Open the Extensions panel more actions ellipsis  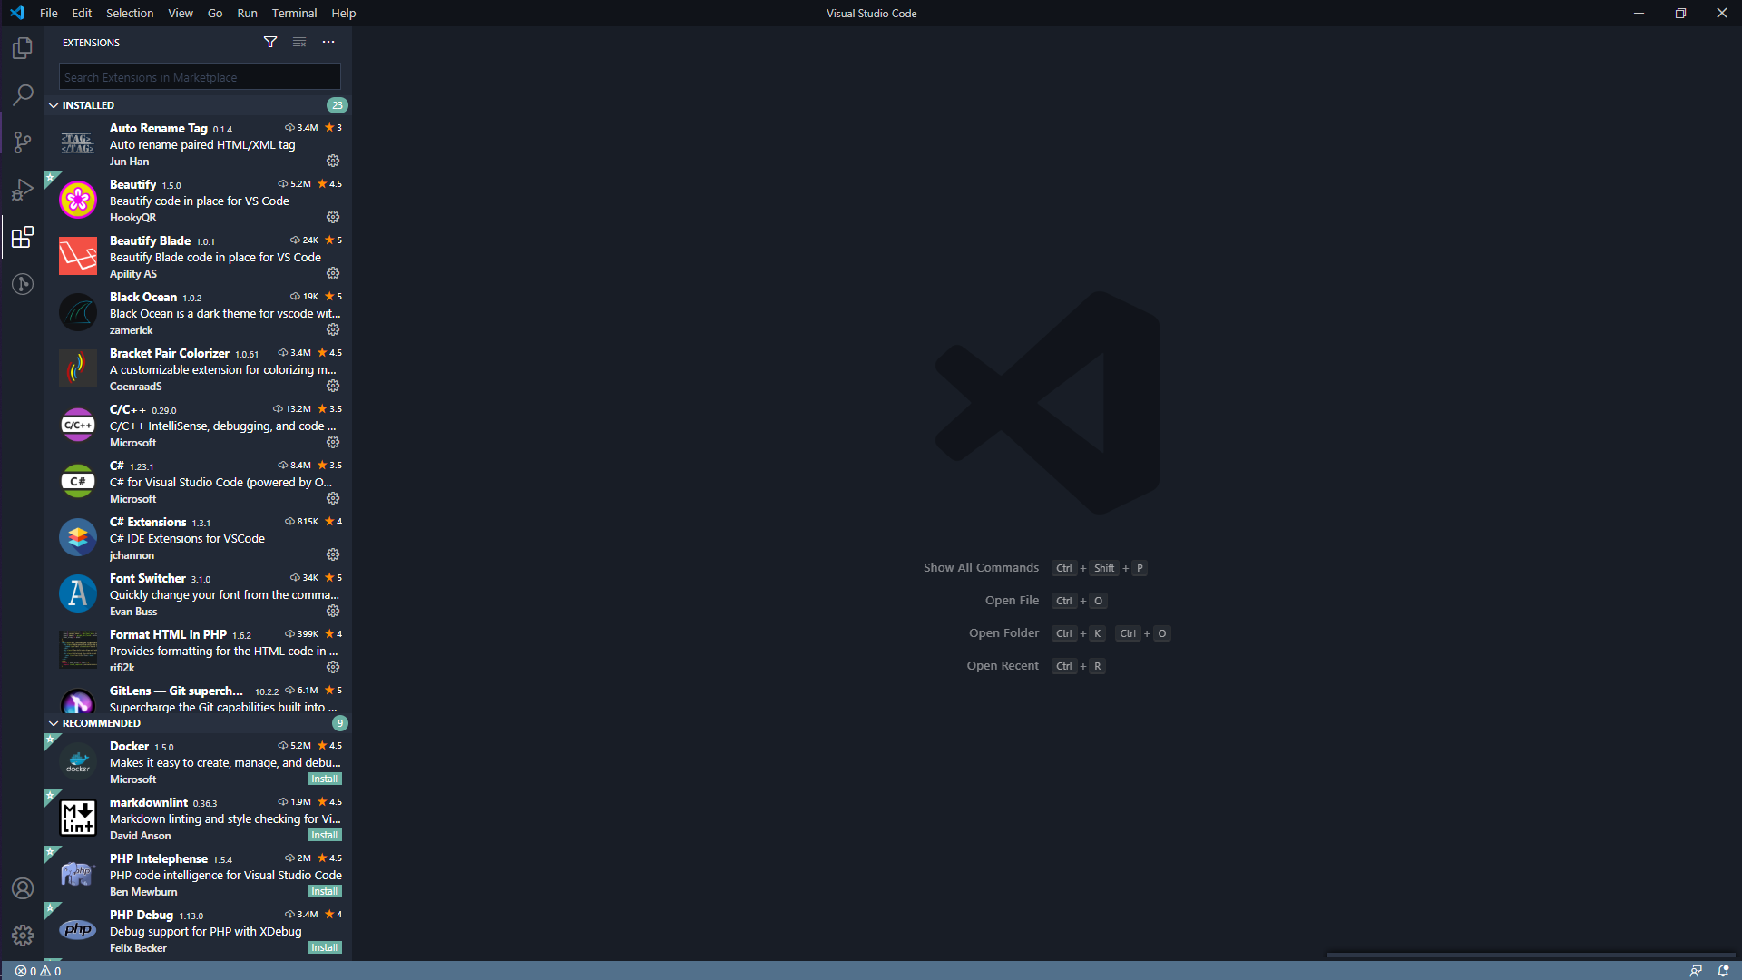[328, 42]
